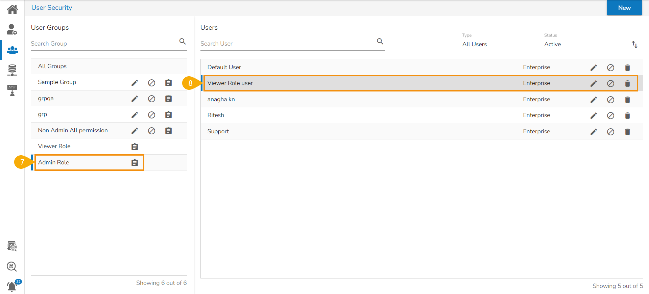Block the grpqa group
Viewport: 649px width, 294px height.
click(x=151, y=99)
